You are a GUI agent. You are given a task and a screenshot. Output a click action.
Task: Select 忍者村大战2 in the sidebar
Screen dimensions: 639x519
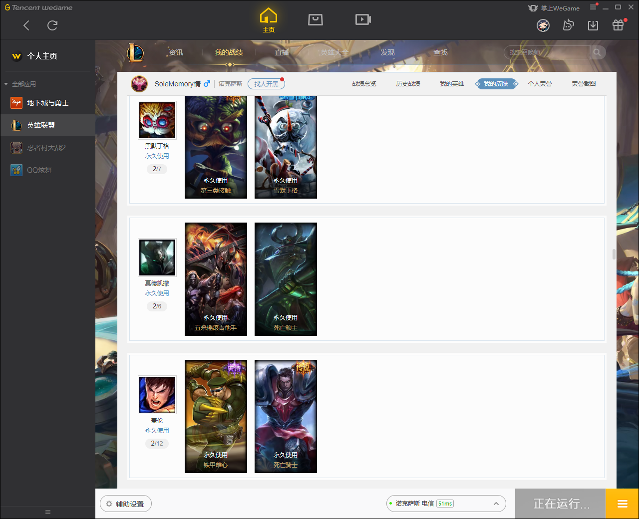tap(48, 148)
